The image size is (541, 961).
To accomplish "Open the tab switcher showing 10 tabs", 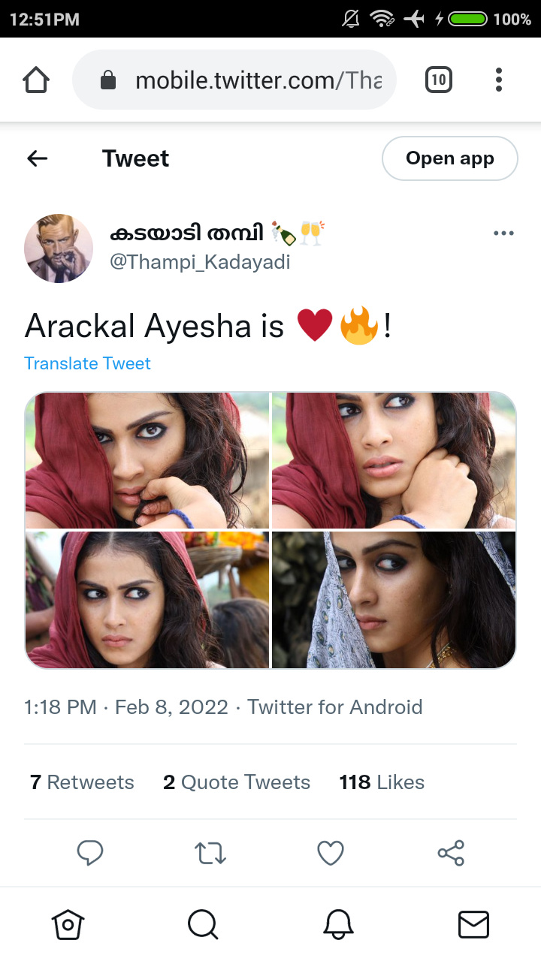I will [439, 80].
